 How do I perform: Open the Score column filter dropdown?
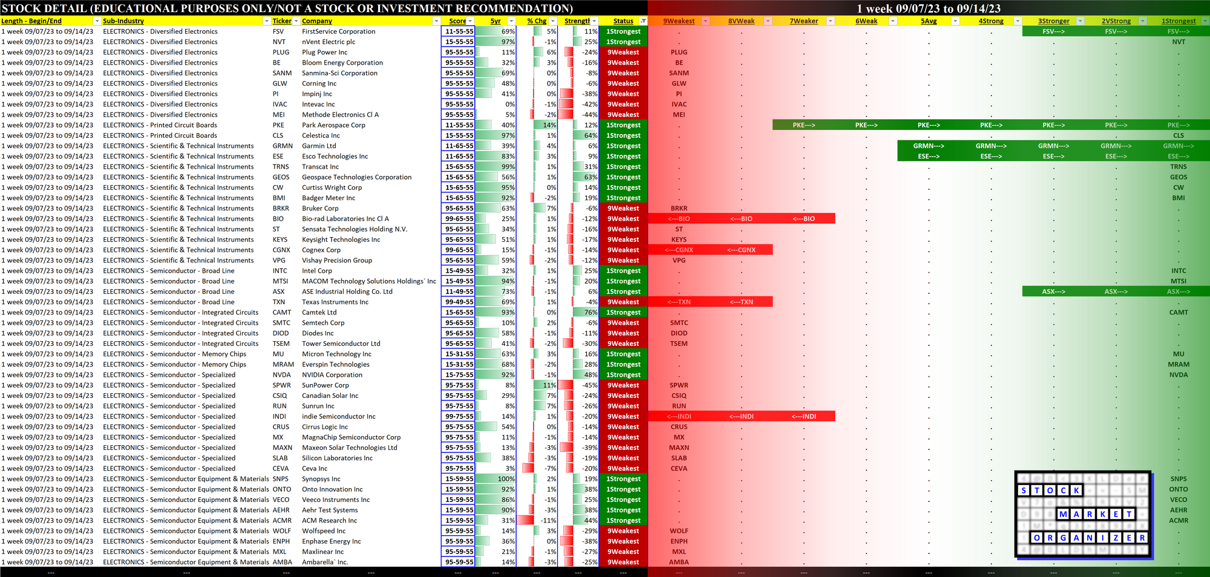click(471, 21)
